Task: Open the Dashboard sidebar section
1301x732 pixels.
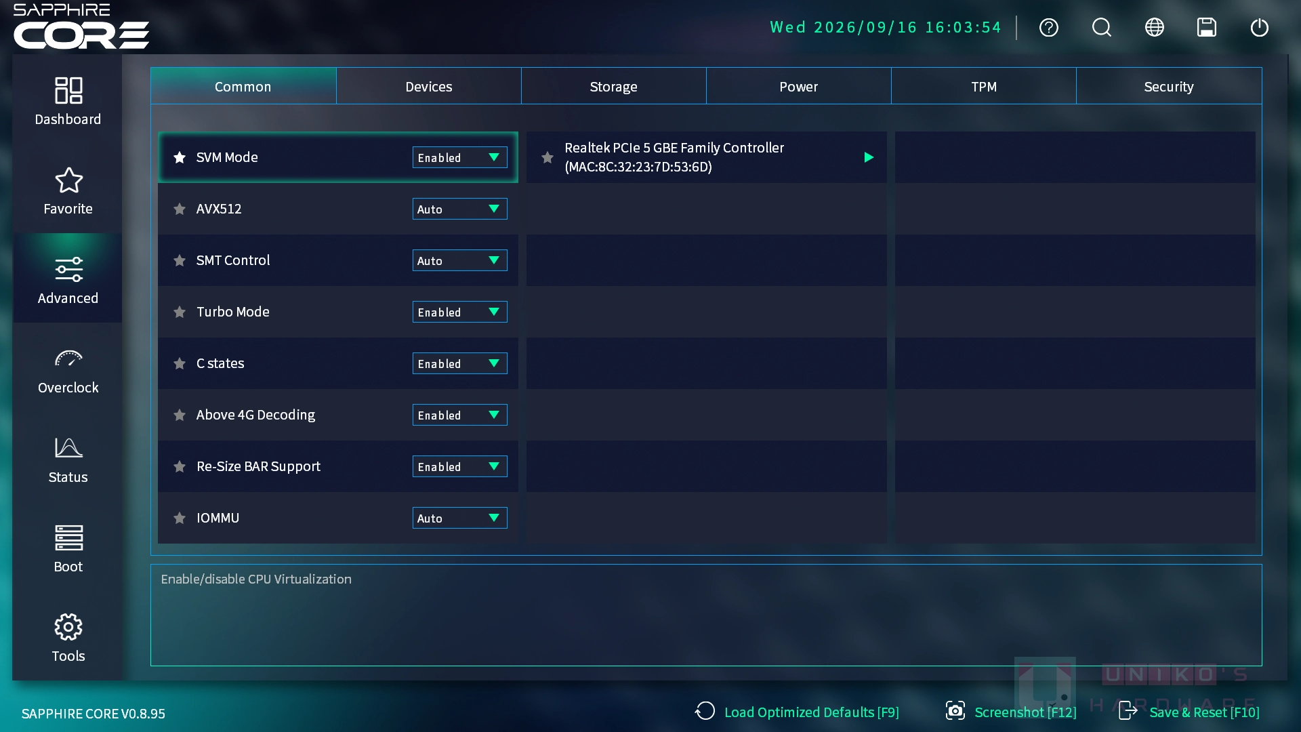Action: (68, 102)
